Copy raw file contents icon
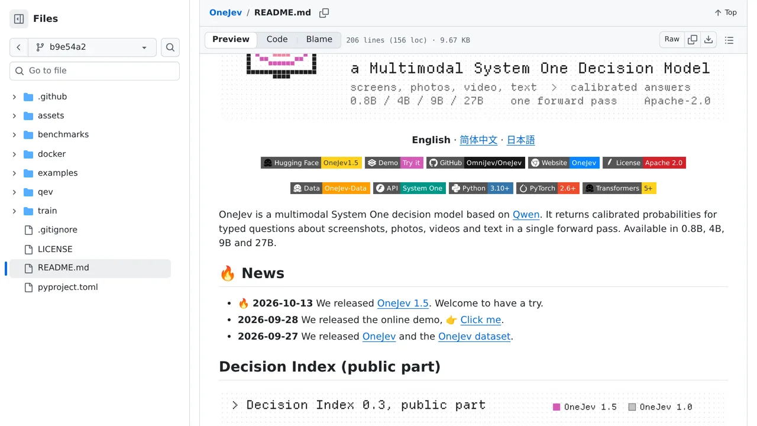This screenshot has height=426, width=757. (693, 40)
